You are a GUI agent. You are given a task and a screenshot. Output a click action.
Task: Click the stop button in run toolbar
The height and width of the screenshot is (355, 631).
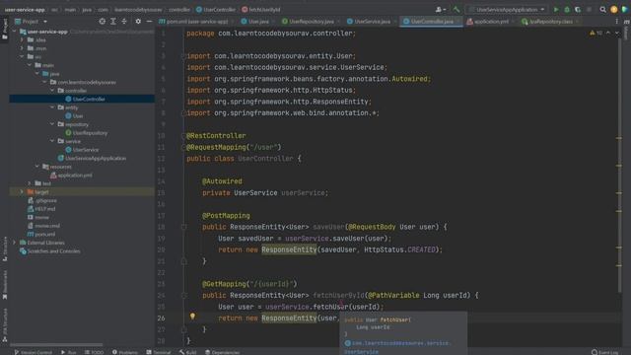click(x=590, y=9)
